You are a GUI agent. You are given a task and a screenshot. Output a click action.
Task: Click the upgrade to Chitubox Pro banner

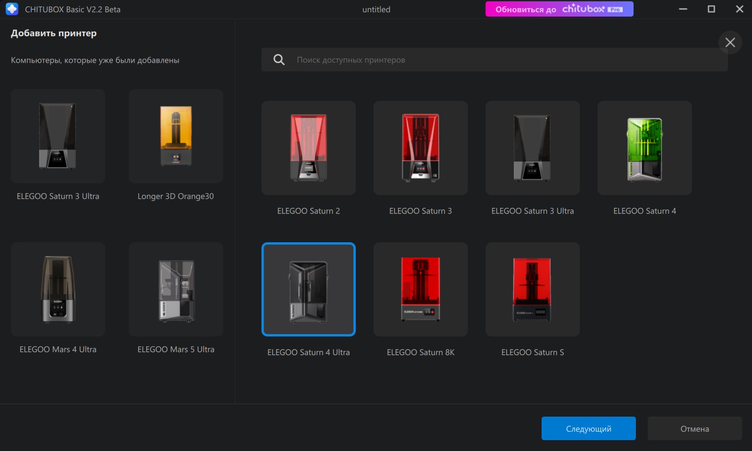click(559, 9)
